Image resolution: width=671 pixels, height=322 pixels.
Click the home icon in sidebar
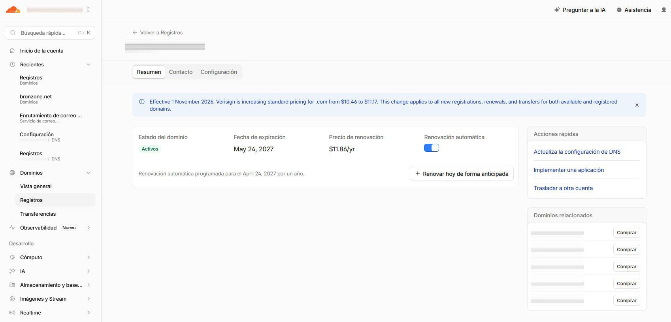pyautogui.click(x=12, y=51)
